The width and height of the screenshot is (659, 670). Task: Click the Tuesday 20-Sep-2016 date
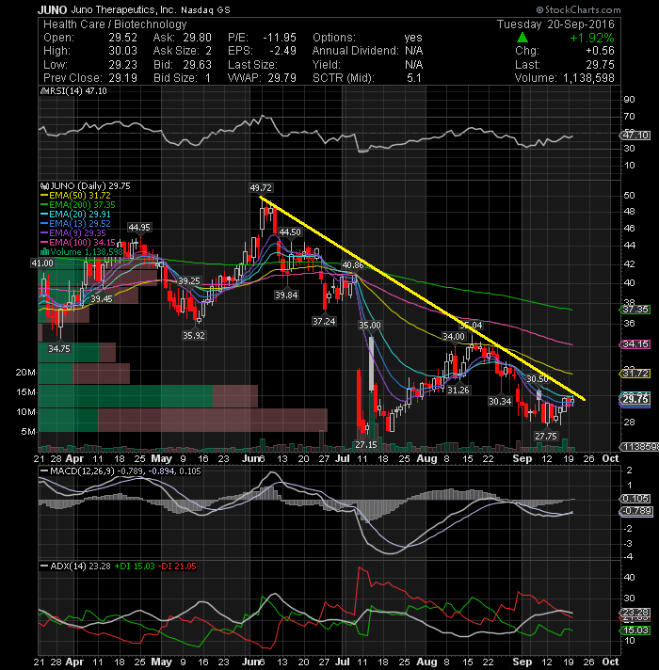click(x=555, y=24)
